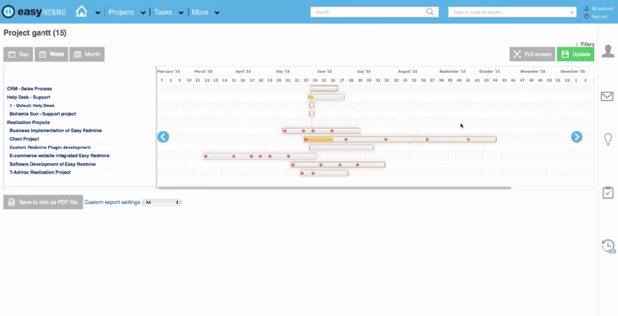Viewport: 618px width, 316px height.
Task: Expand the More dropdown arrow
Action: click(x=217, y=13)
